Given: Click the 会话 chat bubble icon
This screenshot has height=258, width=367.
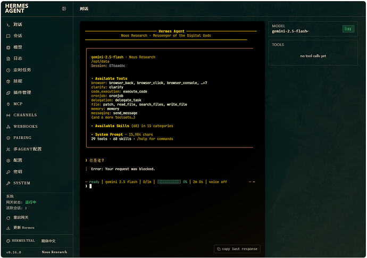Looking at the screenshot, I should (x=8, y=36).
